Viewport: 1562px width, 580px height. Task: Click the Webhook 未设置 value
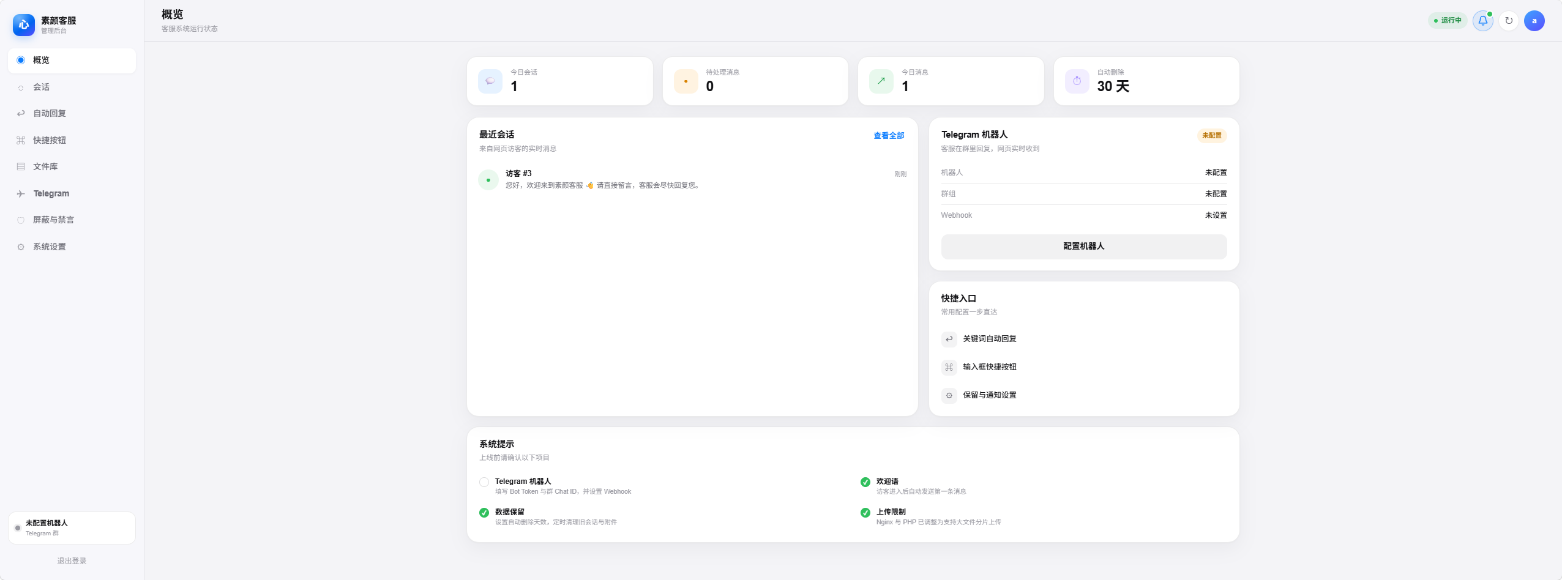pyautogui.click(x=1216, y=215)
